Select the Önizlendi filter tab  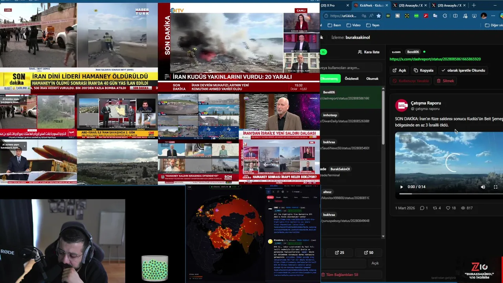(x=351, y=79)
